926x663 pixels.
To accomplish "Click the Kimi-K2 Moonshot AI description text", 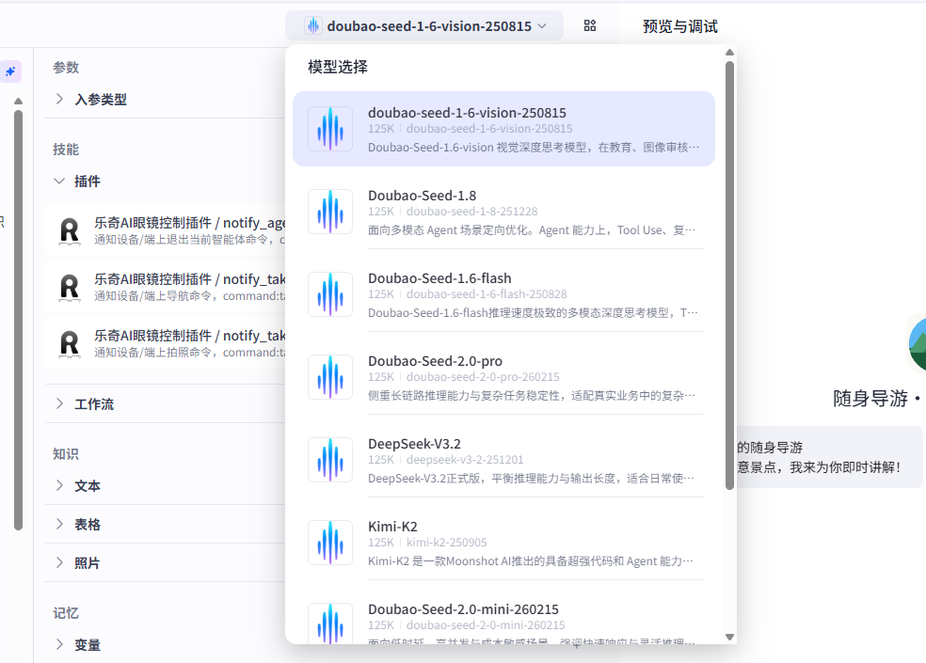I will click(531, 560).
